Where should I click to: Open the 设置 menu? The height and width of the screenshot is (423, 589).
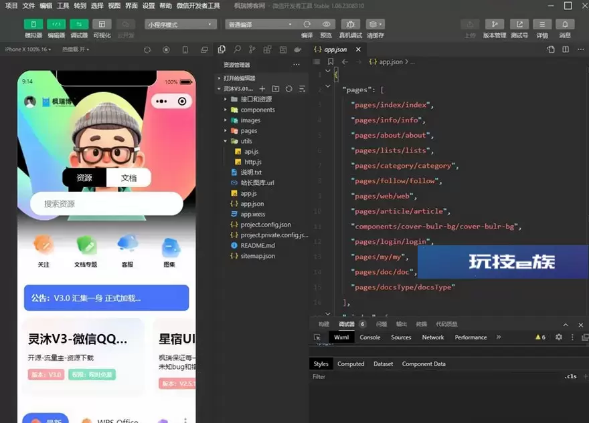[149, 5]
